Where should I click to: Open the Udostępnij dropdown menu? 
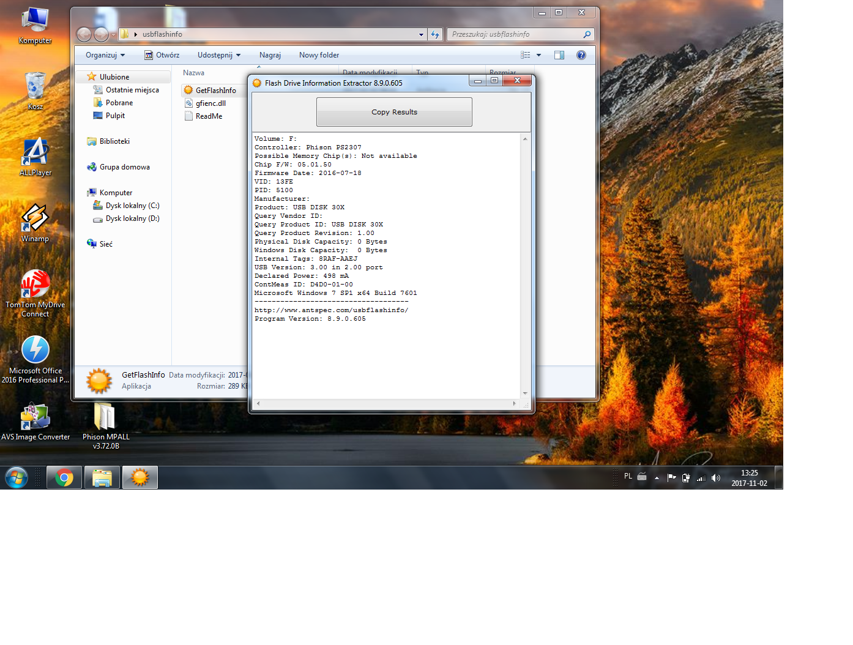point(219,55)
